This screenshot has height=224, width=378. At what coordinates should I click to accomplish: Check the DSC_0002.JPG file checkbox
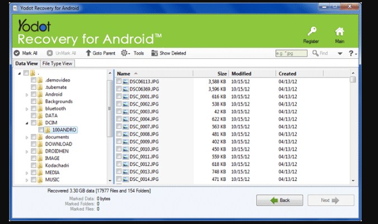click(x=119, y=104)
